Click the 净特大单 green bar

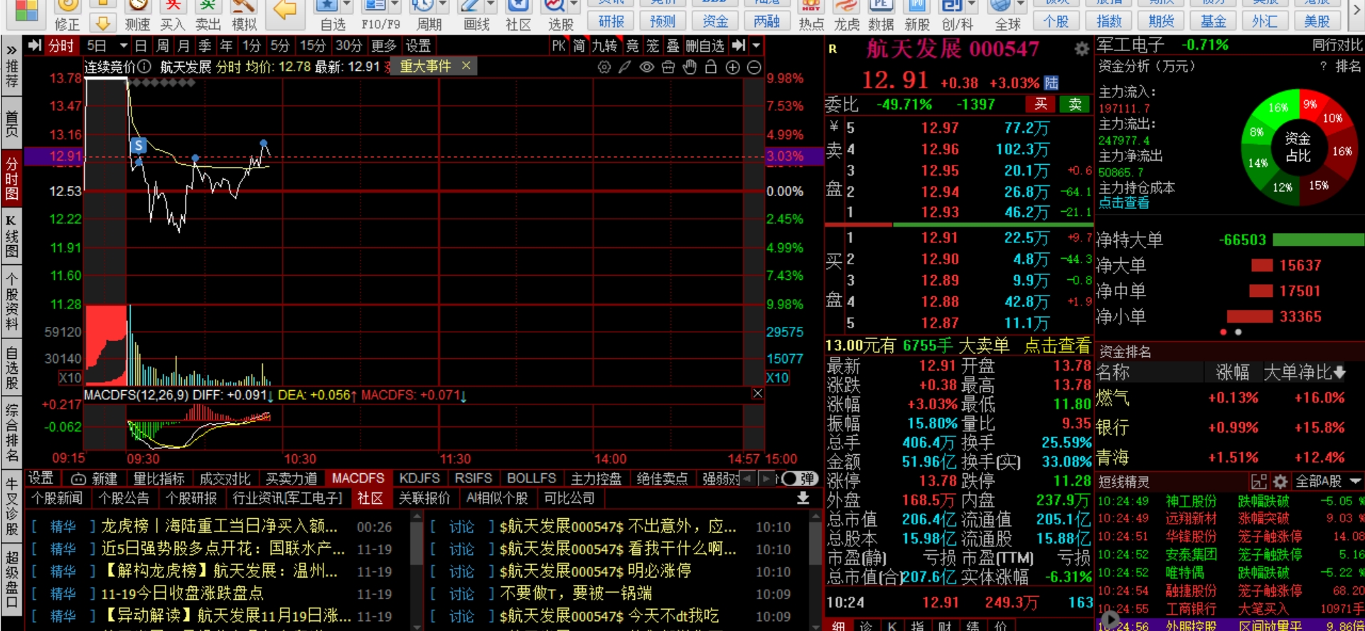point(1318,240)
